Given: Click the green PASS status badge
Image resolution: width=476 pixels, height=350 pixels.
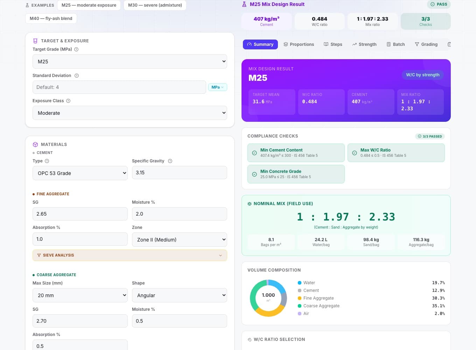Looking at the screenshot, I should pyautogui.click(x=439, y=5).
